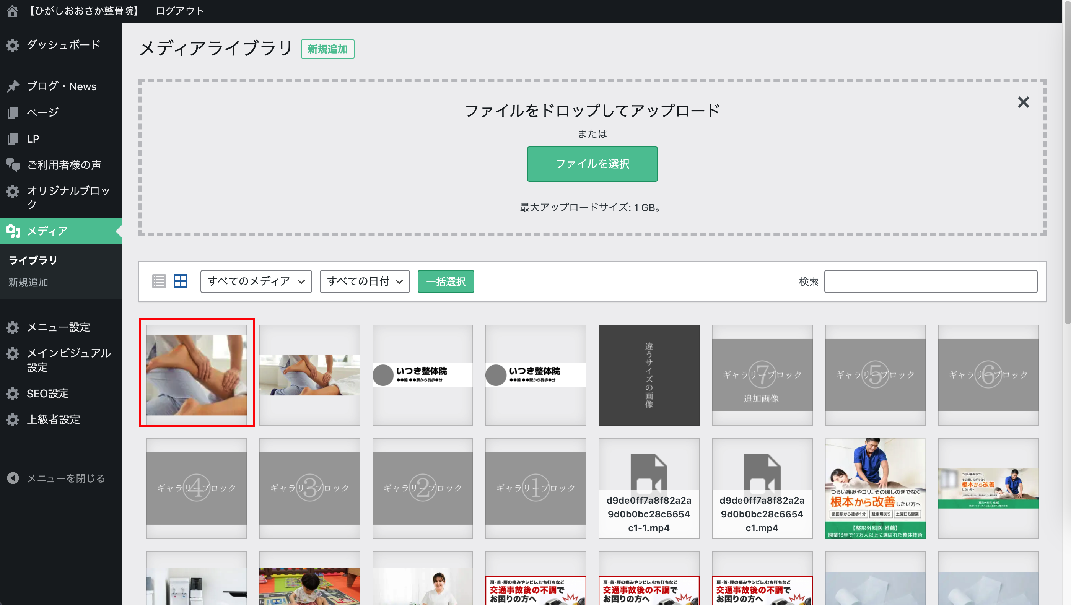1071x605 pixels.
Task: Collapse menu with メニューを閉じる arrow
Action: click(13, 478)
